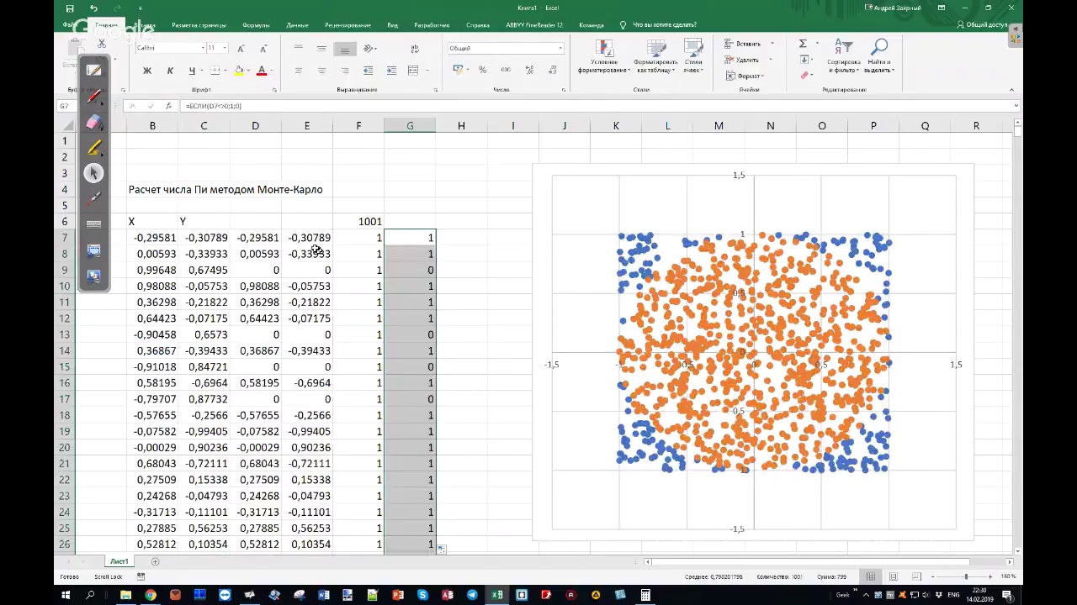Open Insert Function (fx) dialog
Image resolution: width=1077 pixels, height=605 pixels.
[168, 106]
